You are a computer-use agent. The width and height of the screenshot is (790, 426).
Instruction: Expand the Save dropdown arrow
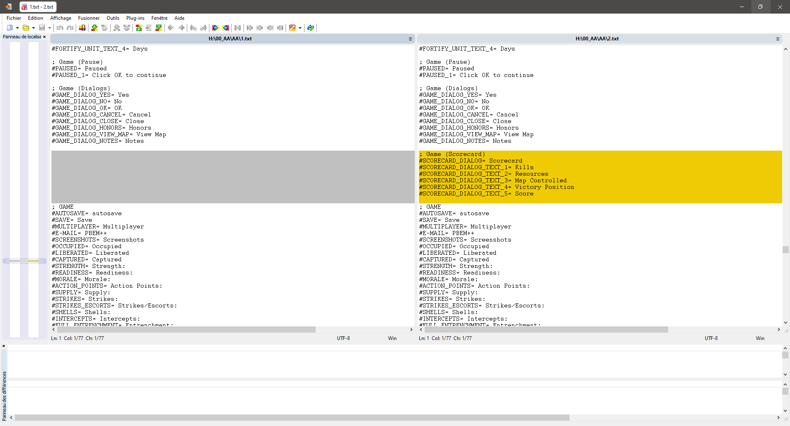[49, 28]
